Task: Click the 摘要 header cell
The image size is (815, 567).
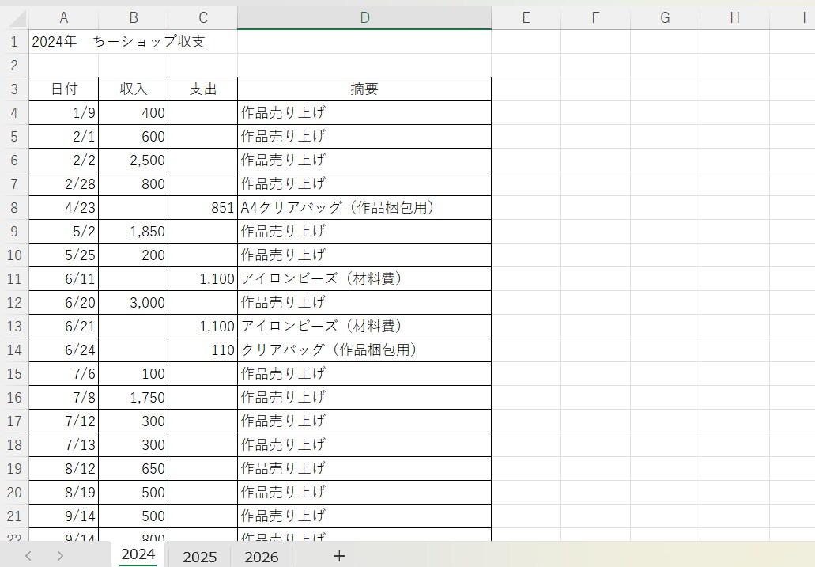Action: tap(364, 89)
